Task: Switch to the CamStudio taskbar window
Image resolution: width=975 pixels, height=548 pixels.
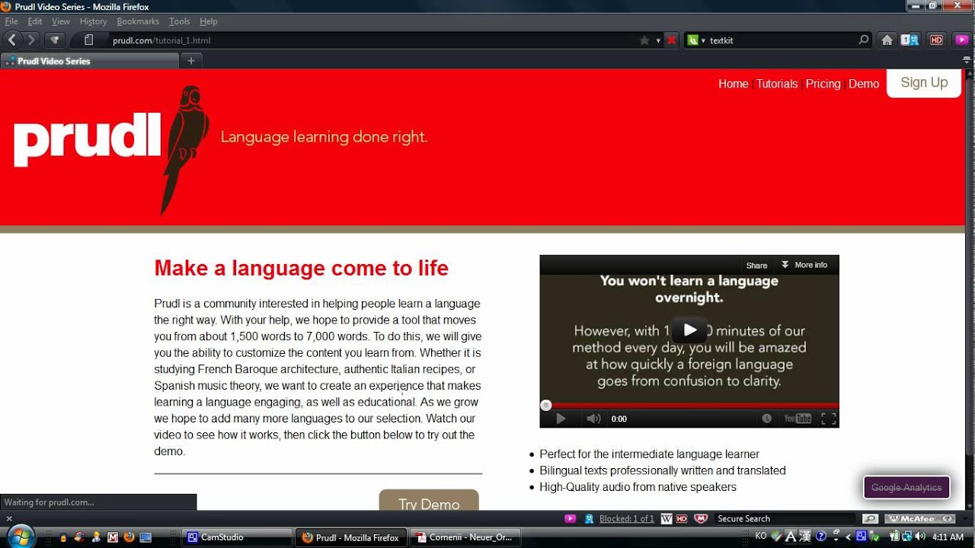Action: click(237, 537)
